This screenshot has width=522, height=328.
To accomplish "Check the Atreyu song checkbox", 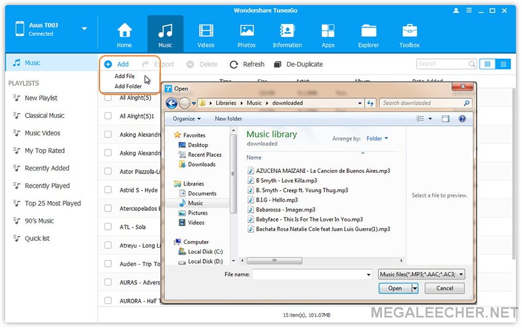I will tap(108, 245).
